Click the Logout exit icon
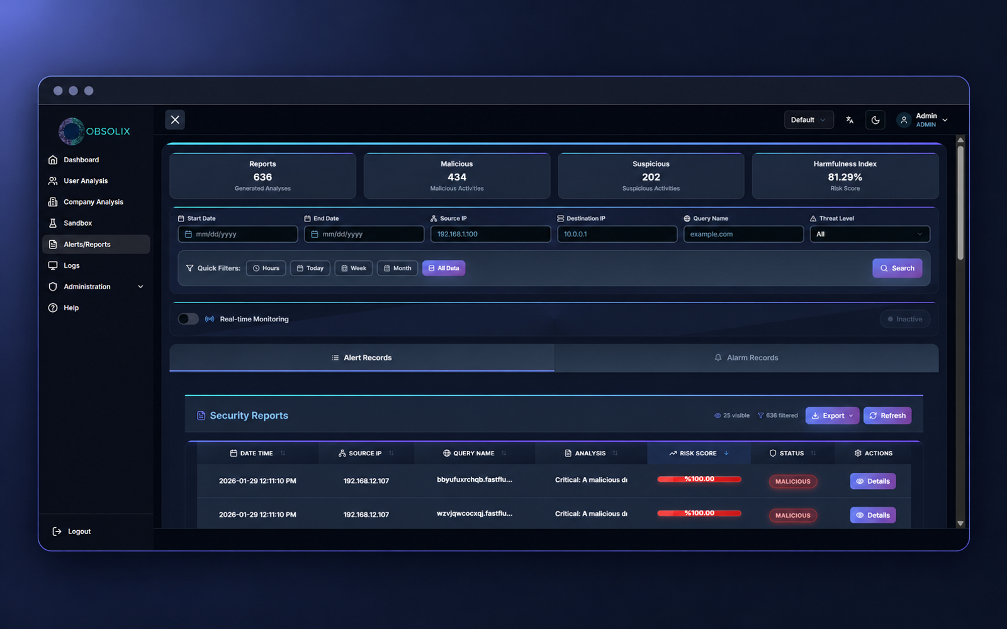 [57, 532]
